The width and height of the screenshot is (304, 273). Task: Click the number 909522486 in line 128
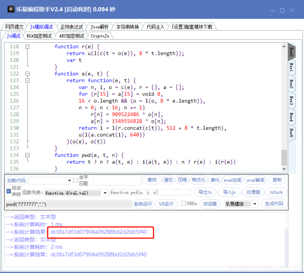click(126, 114)
